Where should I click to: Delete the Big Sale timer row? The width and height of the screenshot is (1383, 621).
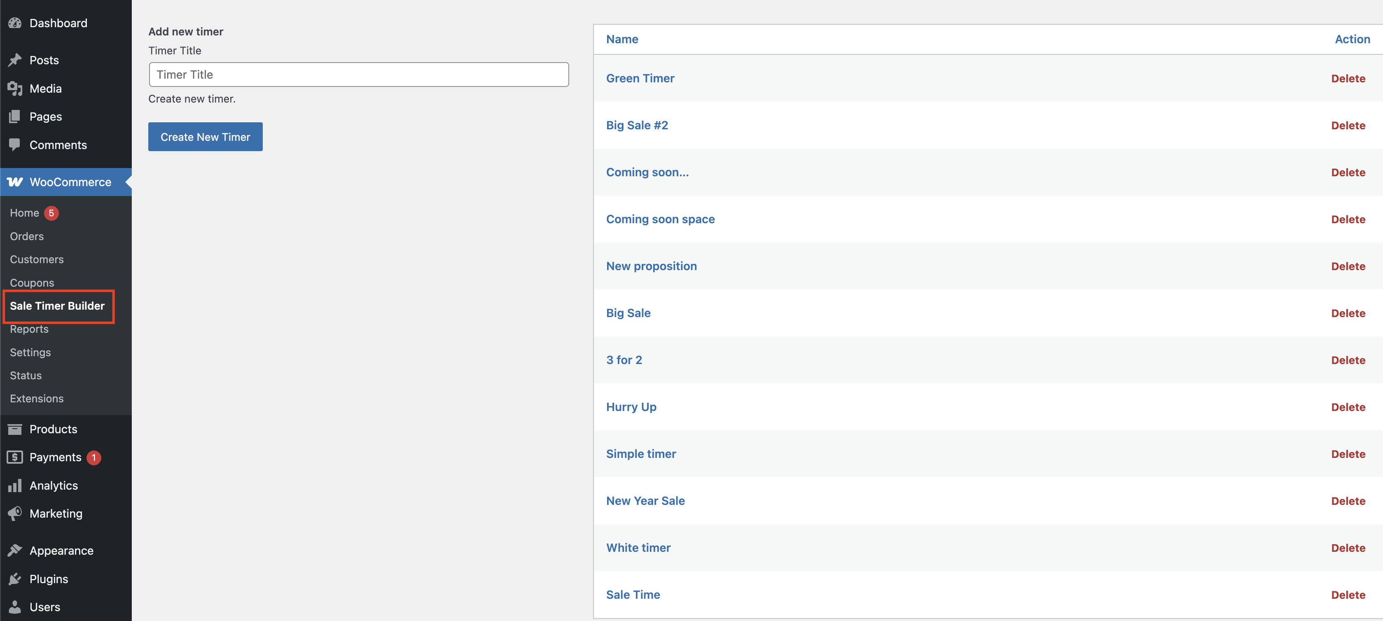pyautogui.click(x=1348, y=313)
